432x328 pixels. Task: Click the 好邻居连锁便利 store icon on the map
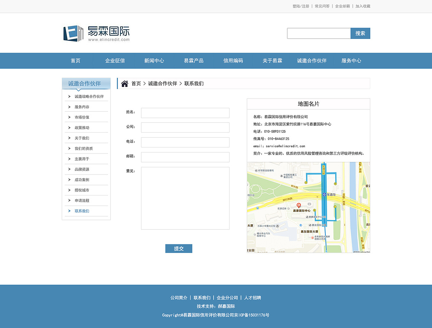click(x=256, y=170)
